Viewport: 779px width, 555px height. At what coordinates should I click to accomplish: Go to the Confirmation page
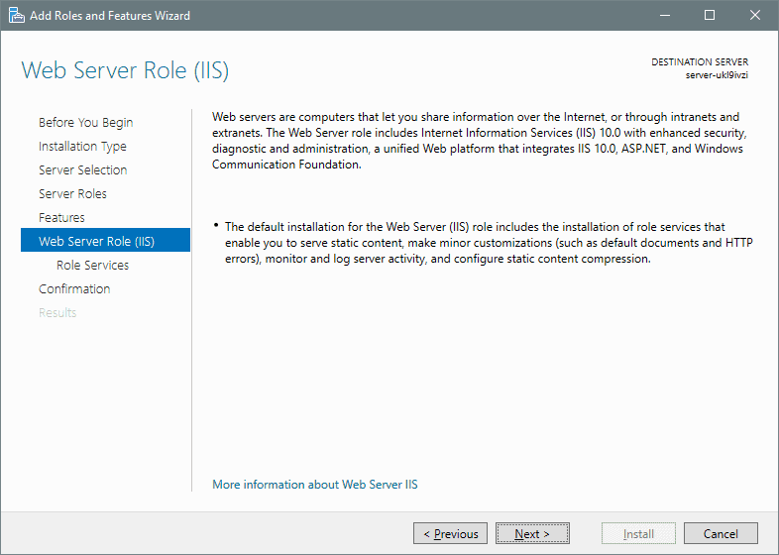pos(74,289)
